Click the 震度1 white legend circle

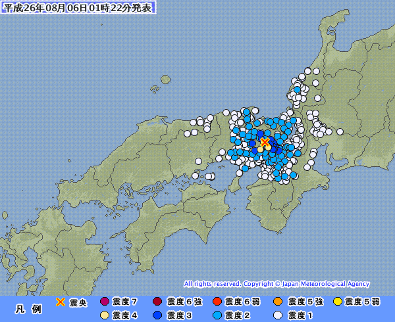point(278,315)
